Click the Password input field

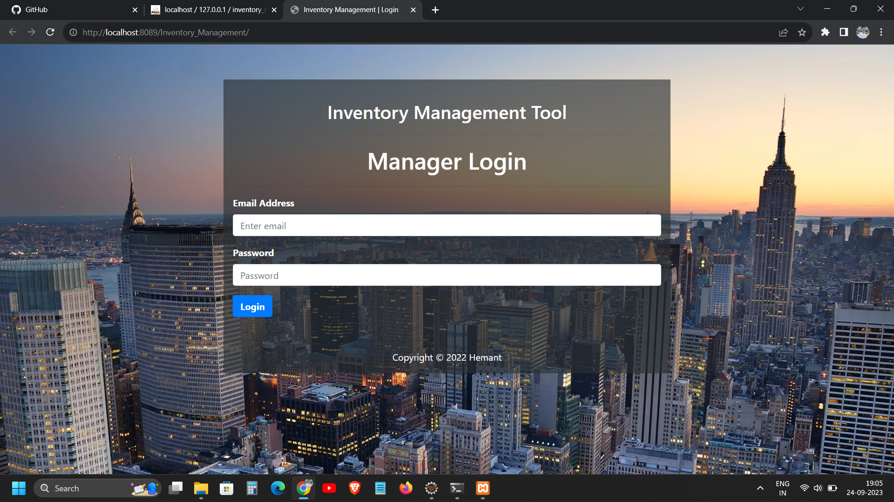[447, 275]
